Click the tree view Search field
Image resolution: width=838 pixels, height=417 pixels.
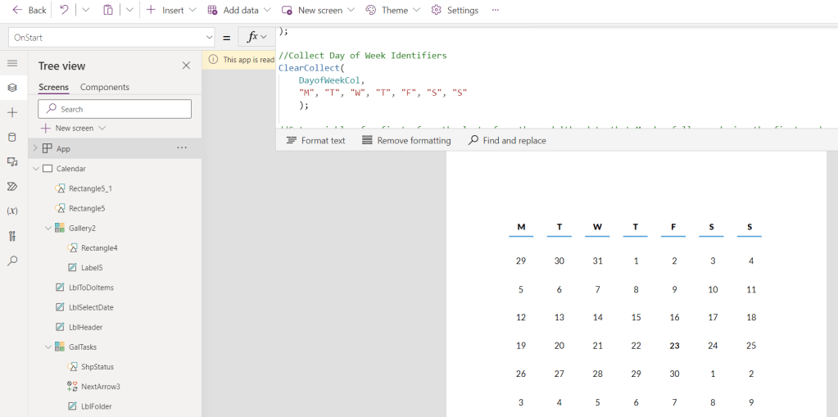tap(115, 109)
